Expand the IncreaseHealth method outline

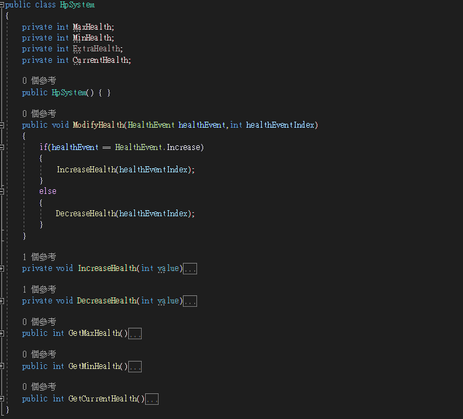(2, 268)
